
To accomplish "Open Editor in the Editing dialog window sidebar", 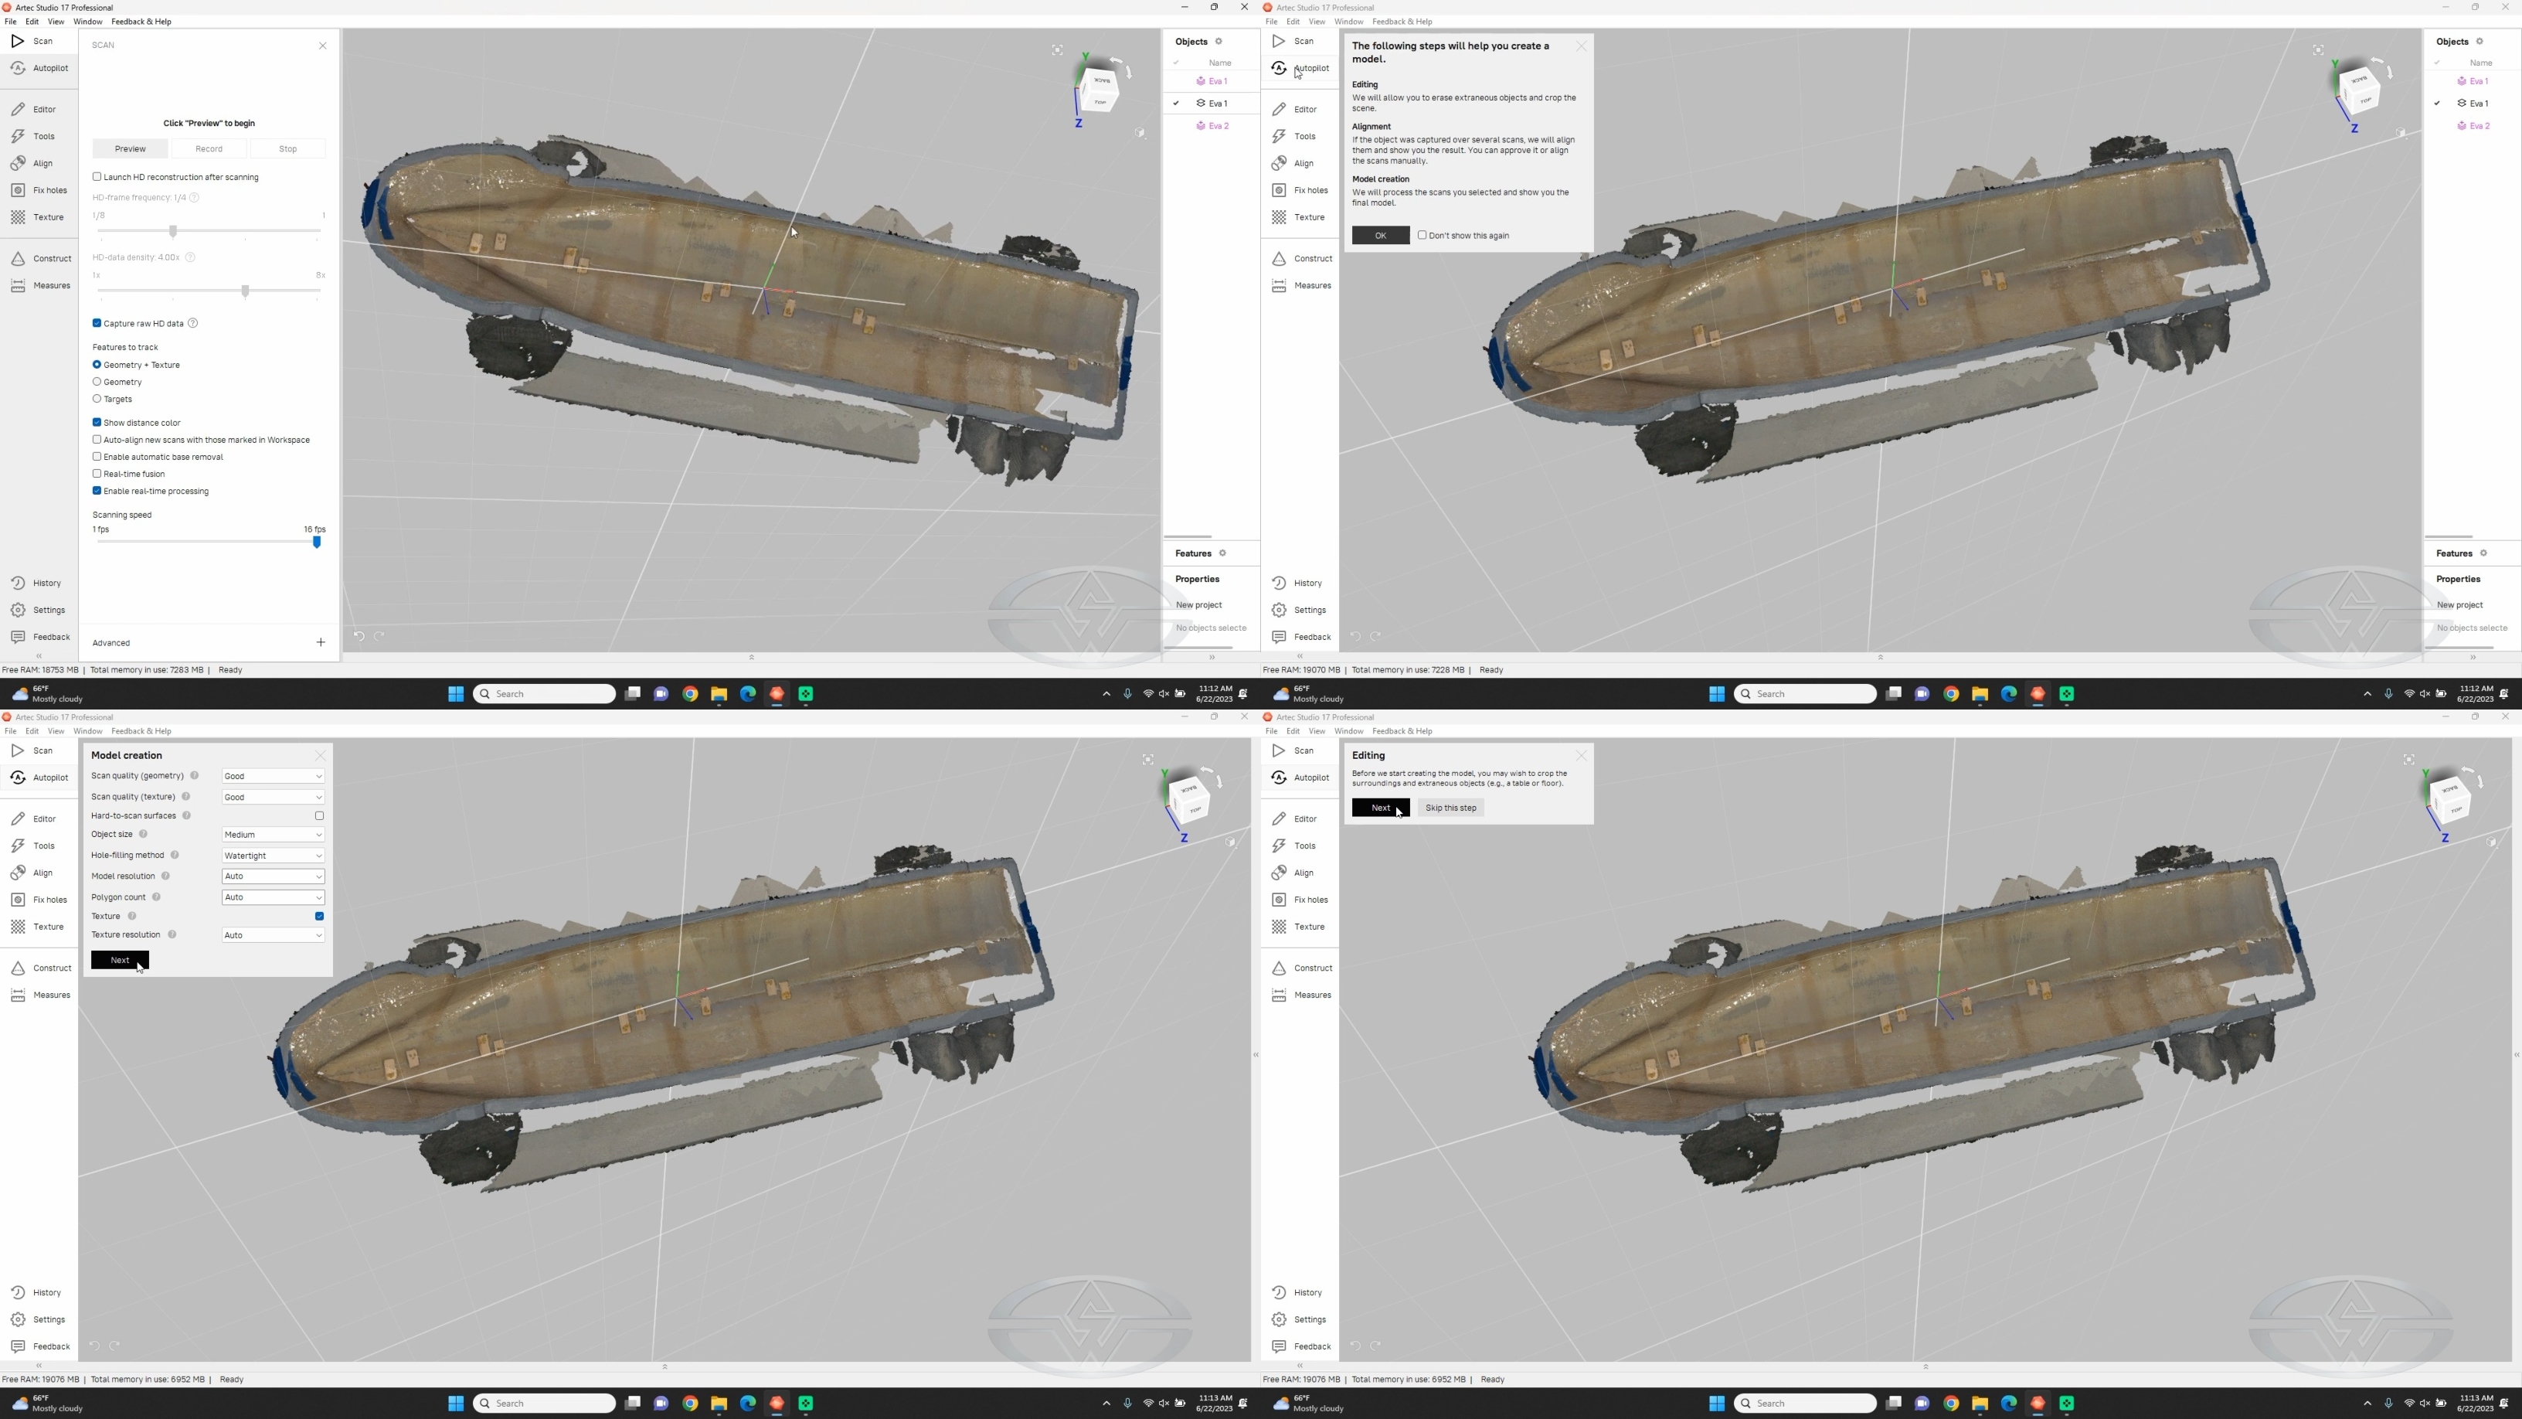I will click(x=1295, y=818).
